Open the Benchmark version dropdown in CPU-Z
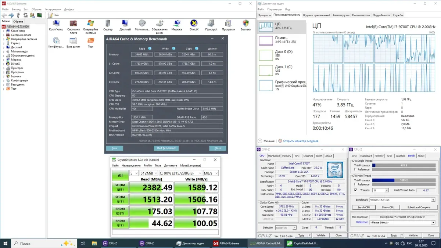The height and width of the screenshot is (248, 441). (433, 200)
